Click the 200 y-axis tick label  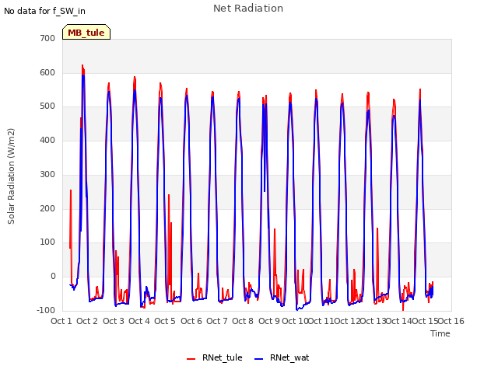(47, 209)
